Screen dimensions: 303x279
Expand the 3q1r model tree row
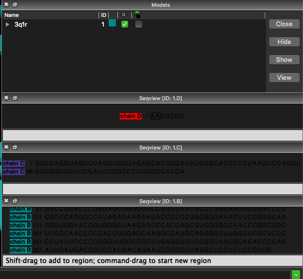(7, 24)
